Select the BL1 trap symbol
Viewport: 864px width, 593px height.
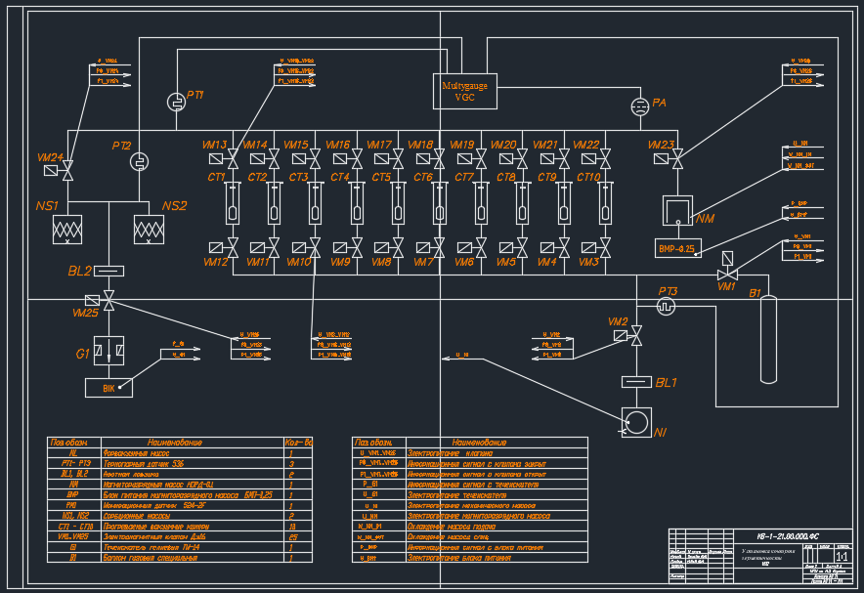636,380
